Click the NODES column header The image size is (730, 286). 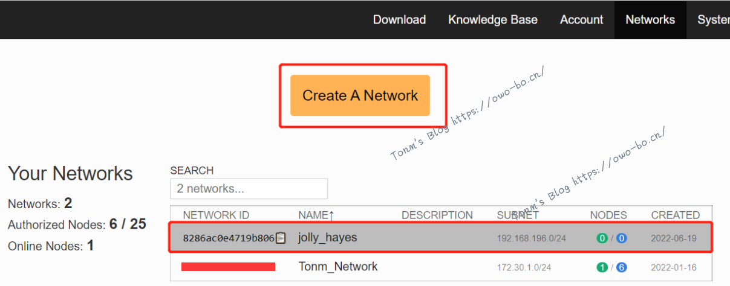(608, 215)
